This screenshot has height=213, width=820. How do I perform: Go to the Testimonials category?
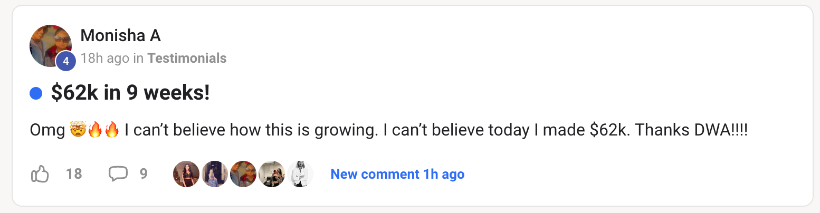187,58
